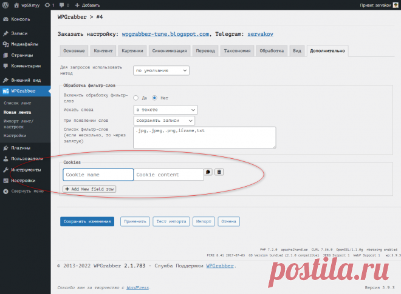Click the filter-words list textarea
The height and width of the screenshot is (294, 401).
click(x=205, y=138)
